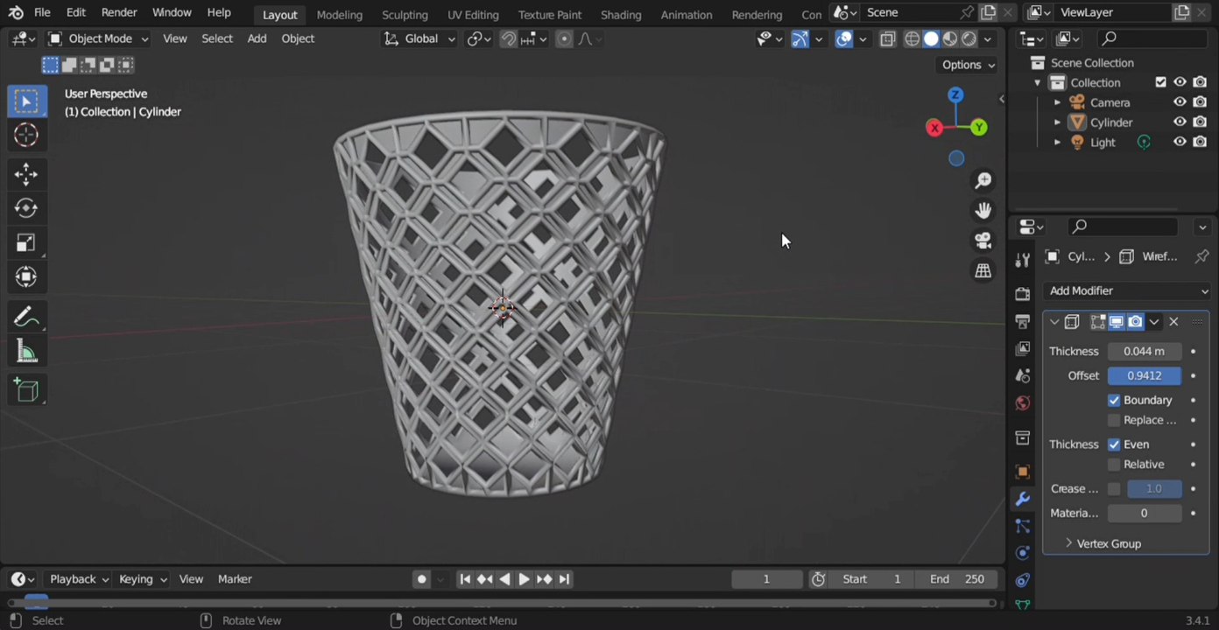The image size is (1219, 630).
Task: Click the zoom magnifier viewport icon
Action: pyautogui.click(x=983, y=180)
